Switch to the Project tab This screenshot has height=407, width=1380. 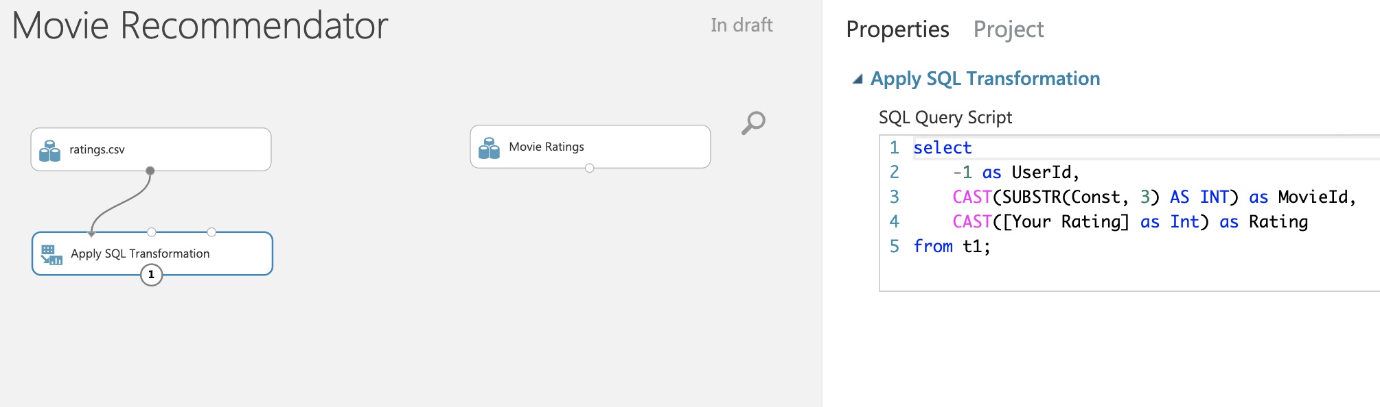pyautogui.click(x=1008, y=29)
